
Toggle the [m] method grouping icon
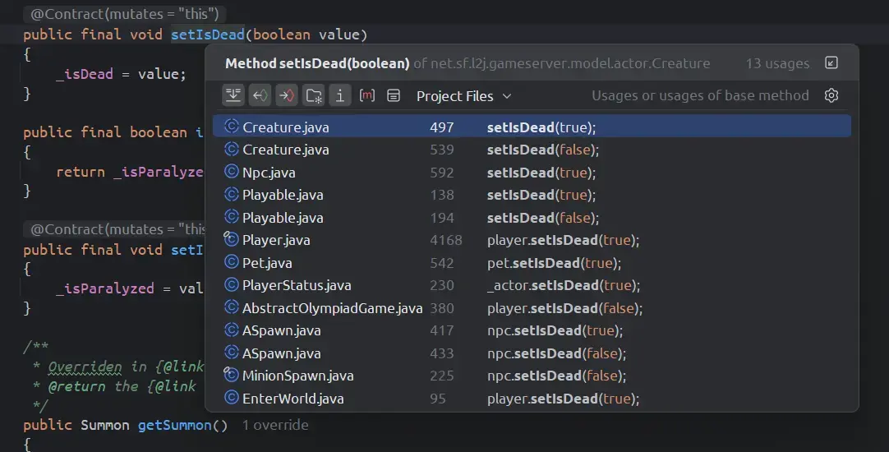[x=366, y=95]
